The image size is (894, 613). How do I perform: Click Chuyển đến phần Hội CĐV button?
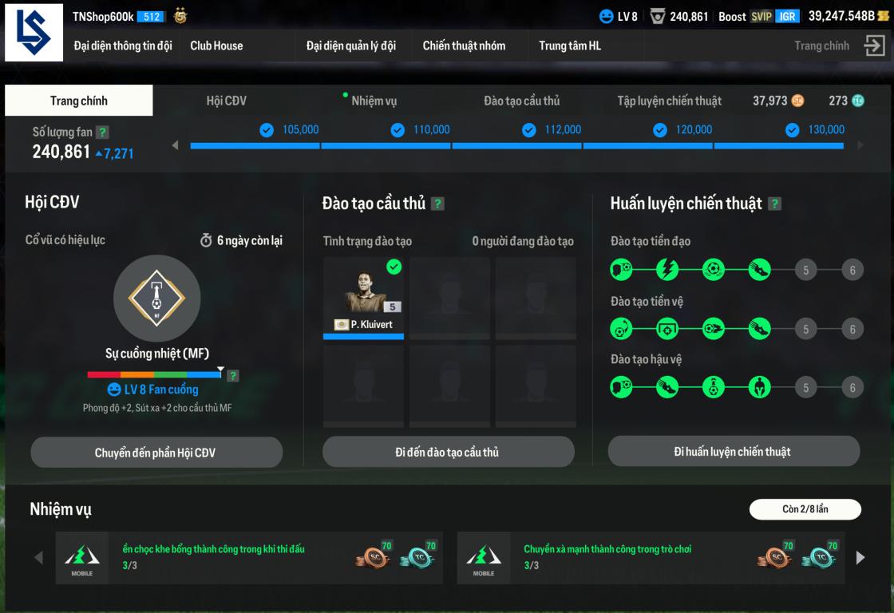pyautogui.click(x=156, y=453)
